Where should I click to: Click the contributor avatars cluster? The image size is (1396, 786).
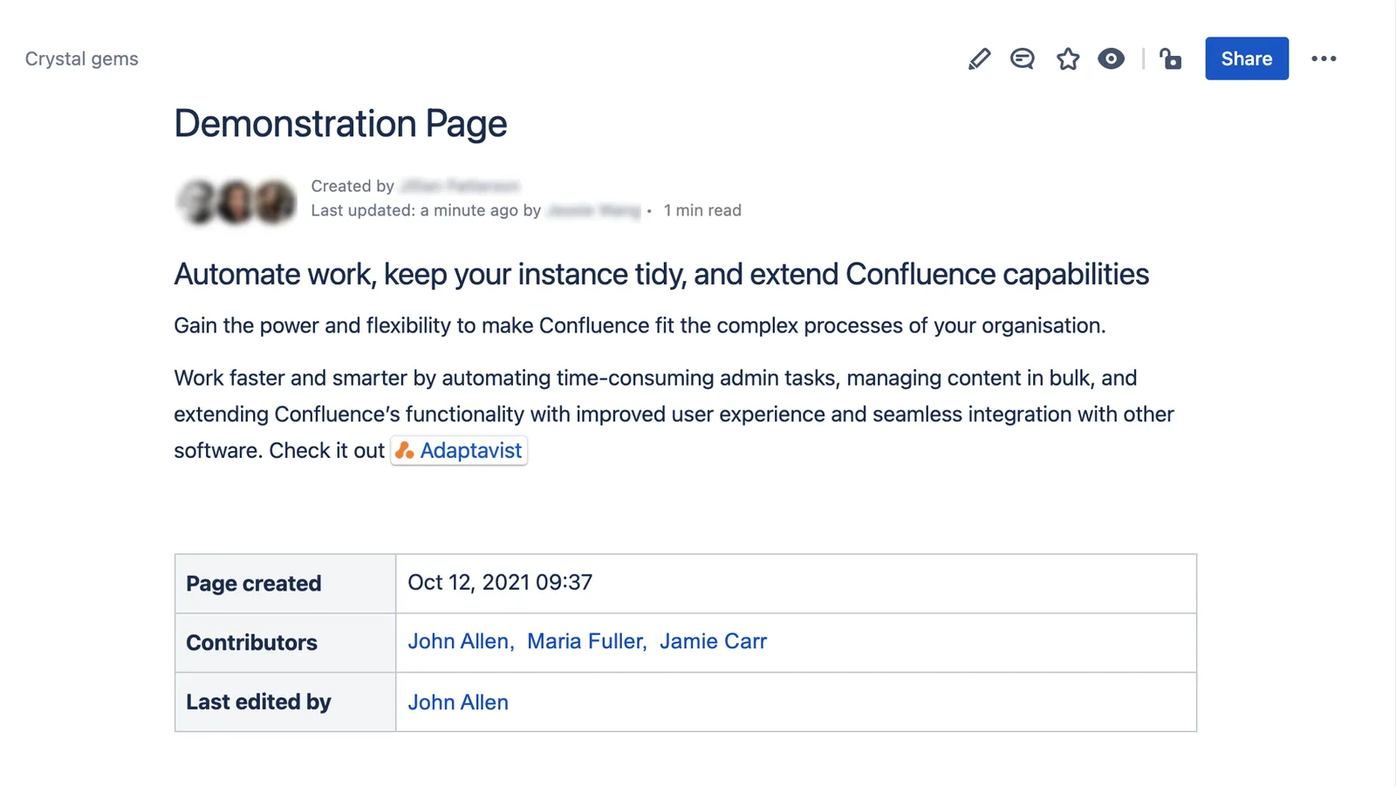pos(236,202)
